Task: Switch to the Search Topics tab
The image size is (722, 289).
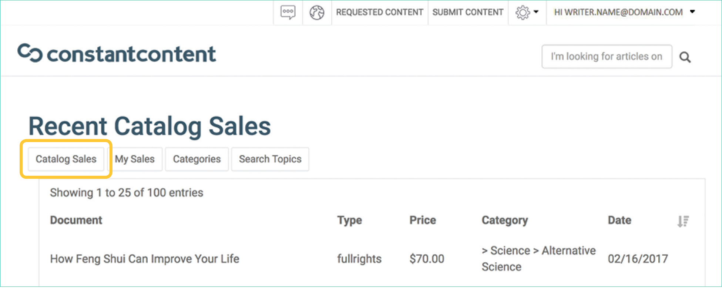Action: pos(270,159)
